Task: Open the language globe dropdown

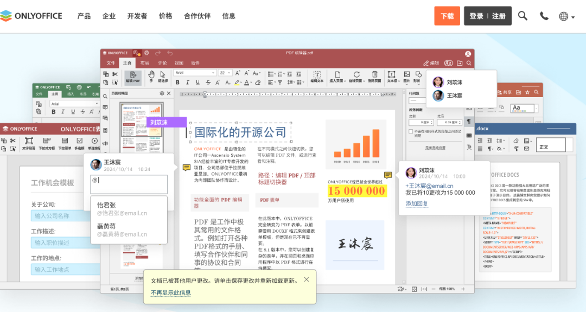Action: coord(564,16)
